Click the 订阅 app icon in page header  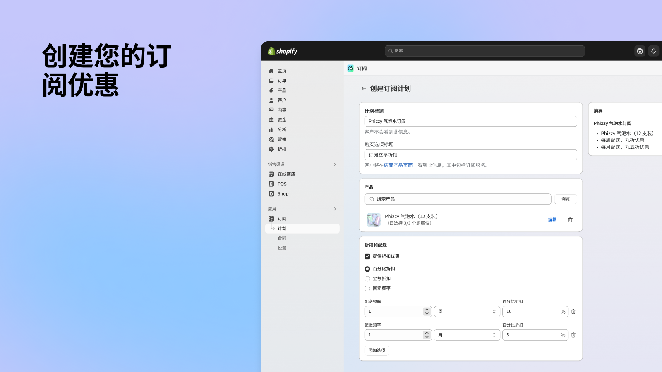[x=350, y=68]
